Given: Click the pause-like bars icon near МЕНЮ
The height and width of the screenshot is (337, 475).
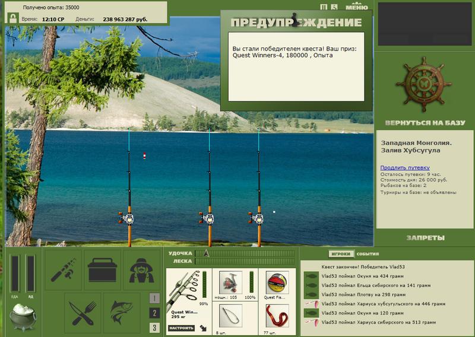Looking at the screenshot, I should pyautogui.click(x=324, y=7).
